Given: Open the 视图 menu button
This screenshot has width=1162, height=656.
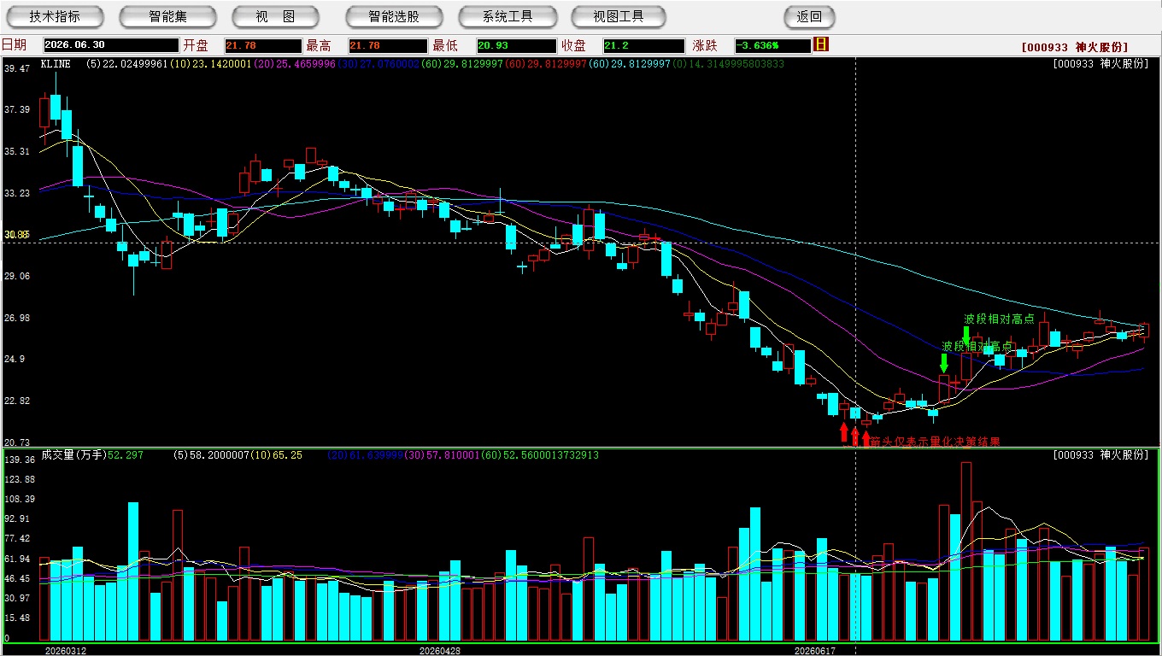Looking at the screenshot, I should point(275,16).
